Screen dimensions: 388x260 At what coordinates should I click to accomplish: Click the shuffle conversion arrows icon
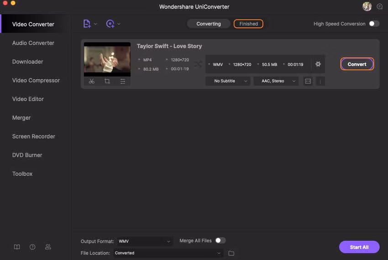click(x=198, y=64)
